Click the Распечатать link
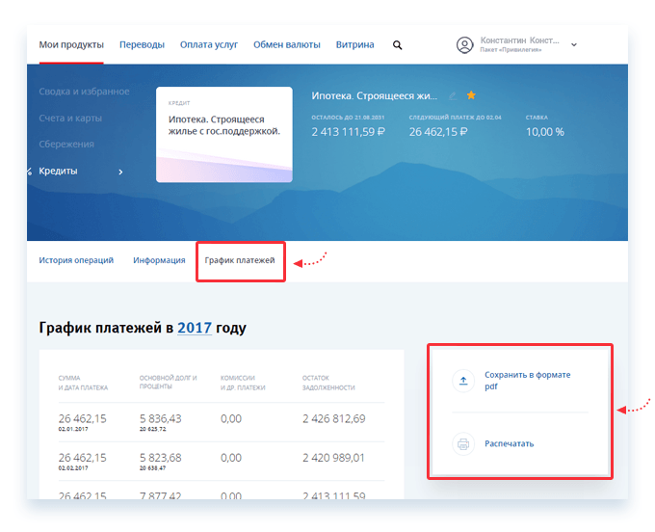Screen dimensions: 655x532 pos(510,444)
